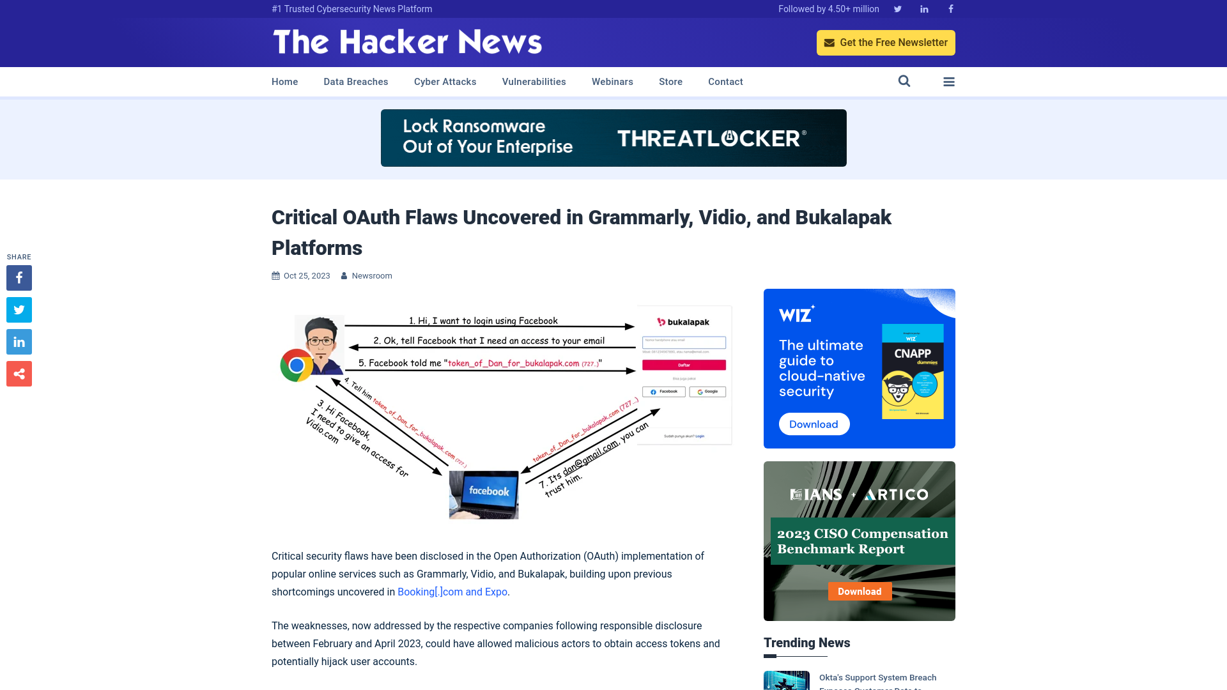This screenshot has height=690, width=1227.
Task: Click the LinkedIn icon in header
Action: pyautogui.click(x=923, y=10)
